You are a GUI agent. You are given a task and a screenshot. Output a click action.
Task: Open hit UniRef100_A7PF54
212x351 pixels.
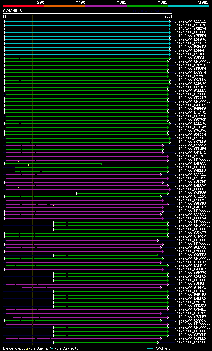pyautogui.click(x=190, y=36)
